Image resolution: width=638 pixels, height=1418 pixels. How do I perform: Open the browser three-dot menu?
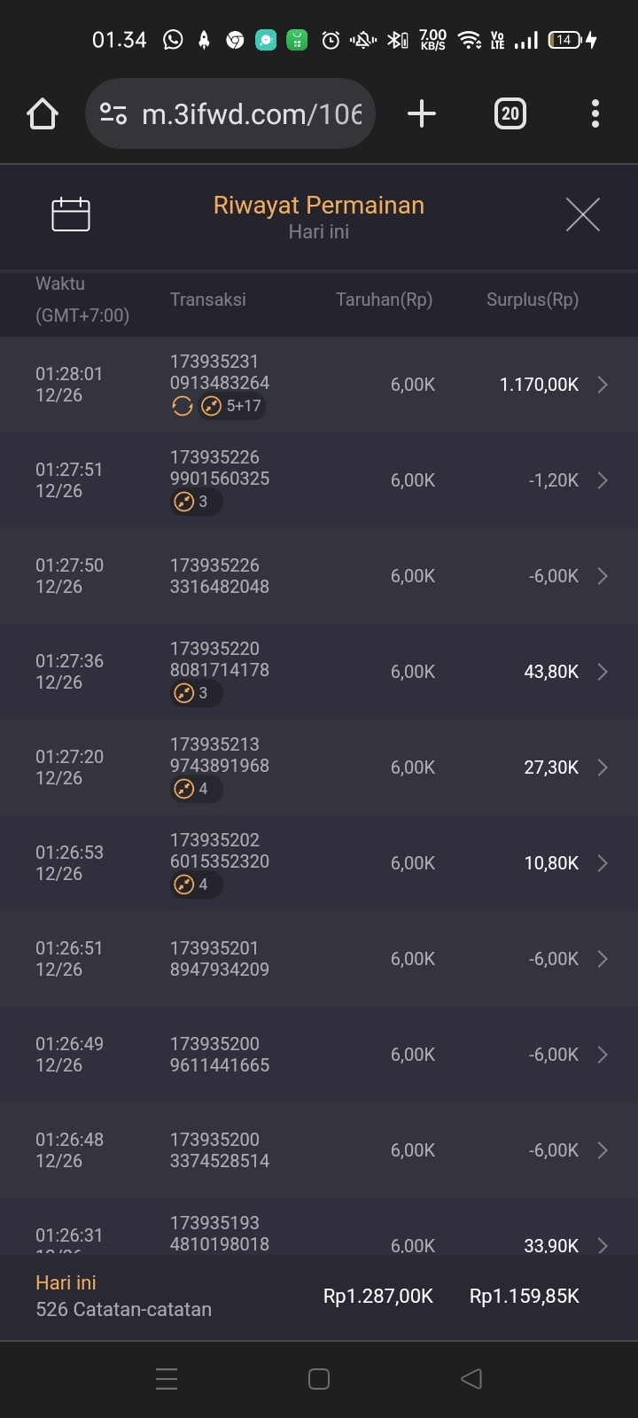click(x=595, y=113)
